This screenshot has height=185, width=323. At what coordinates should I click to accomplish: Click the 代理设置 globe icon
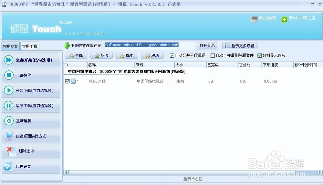tap(8, 166)
